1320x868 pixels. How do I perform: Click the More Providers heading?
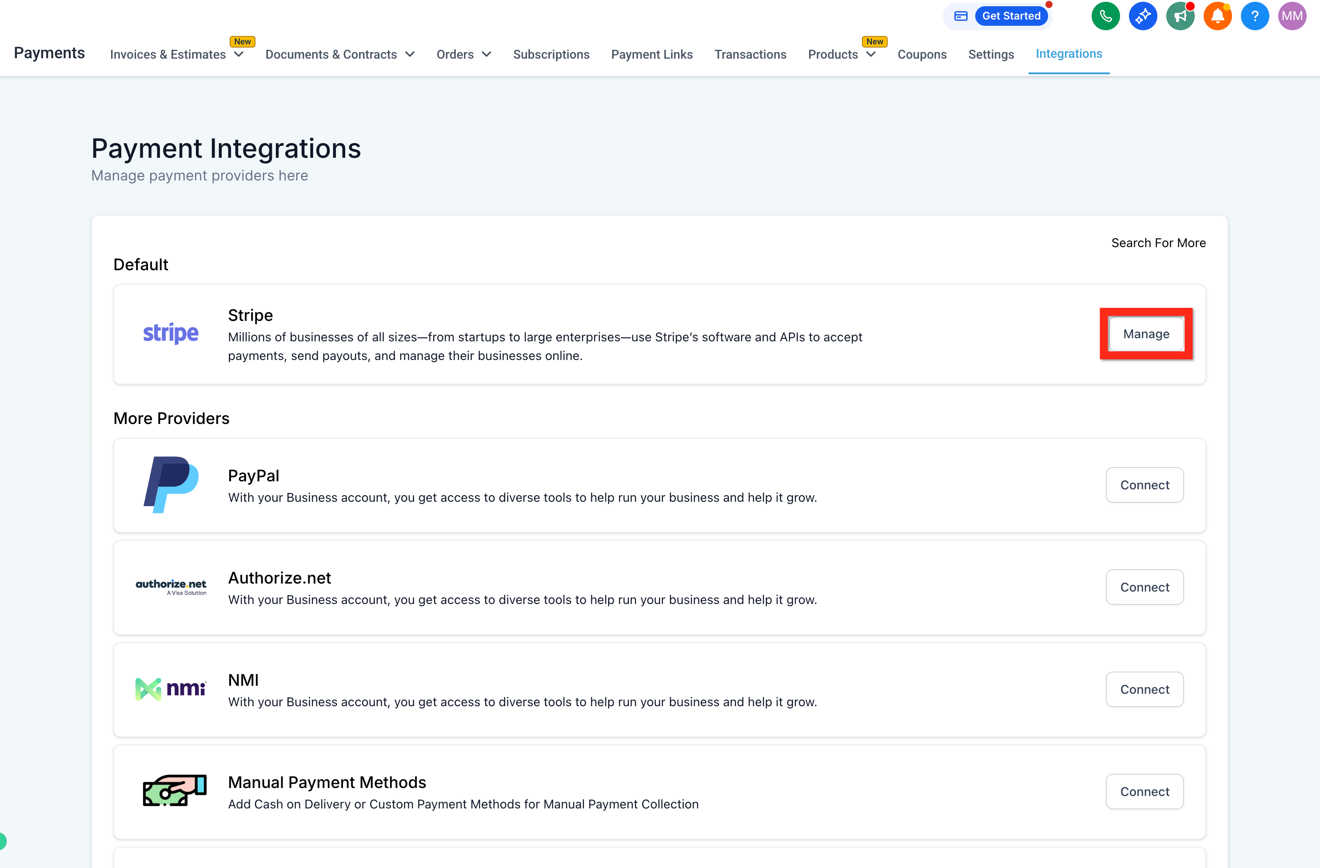(x=171, y=418)
